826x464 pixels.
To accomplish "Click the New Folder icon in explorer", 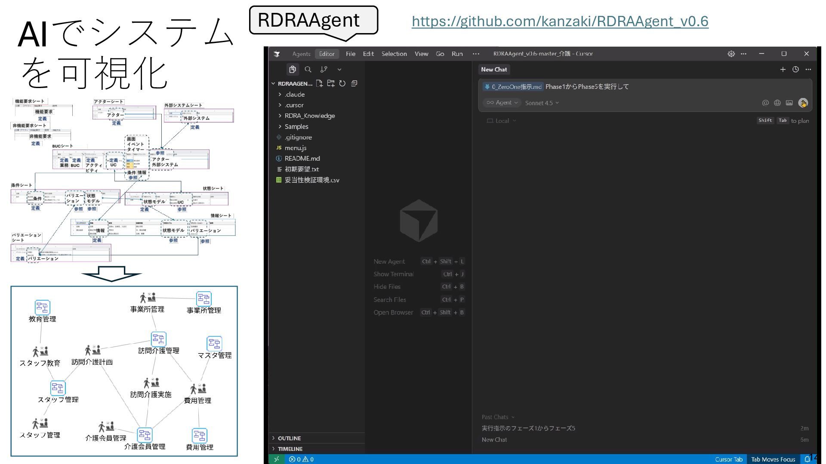I will pos(330,83).
